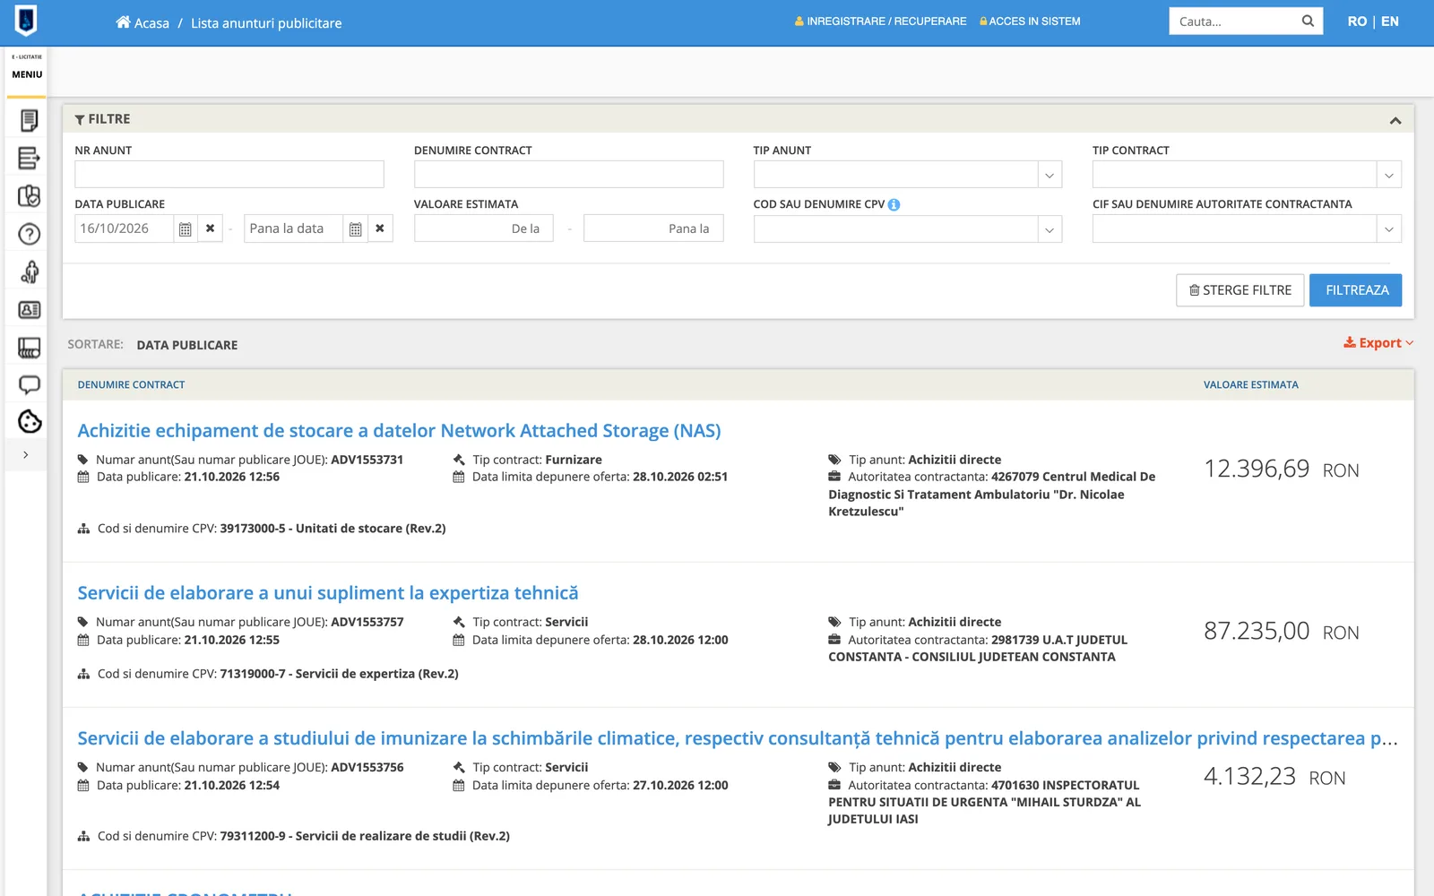The width and height of the screenshot is (1434, 896).
Task: Click the search magnifier icon
Action: coord(1308,22)
